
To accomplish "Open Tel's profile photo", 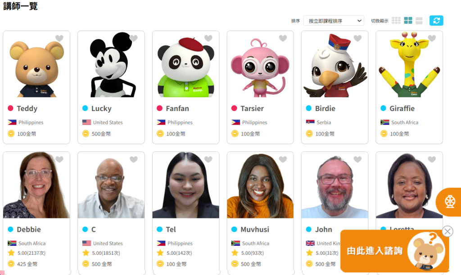I will (x=185, y=185).
